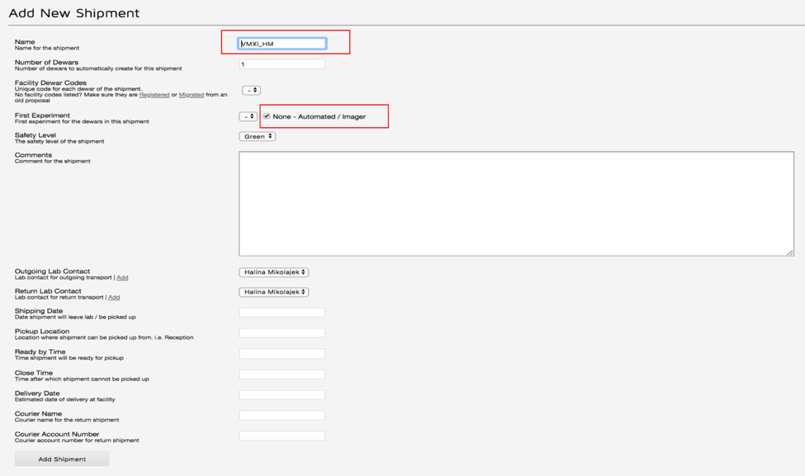Open the Safety Level dropdown showing Green
The height and width of the screenshot is (476, 805).
(256, 136)
